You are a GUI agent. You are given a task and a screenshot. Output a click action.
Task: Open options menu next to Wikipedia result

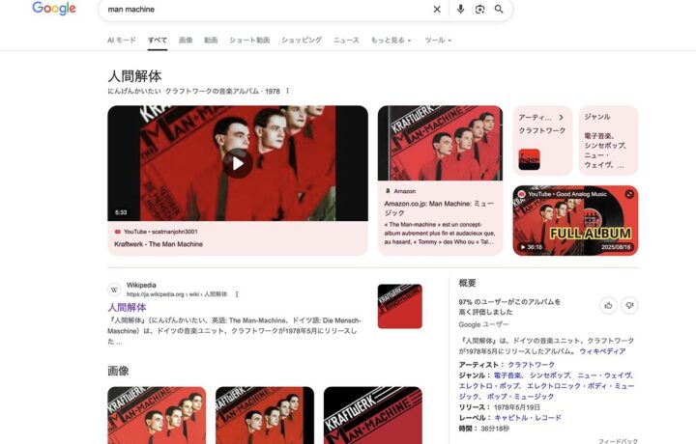point(237,294)
